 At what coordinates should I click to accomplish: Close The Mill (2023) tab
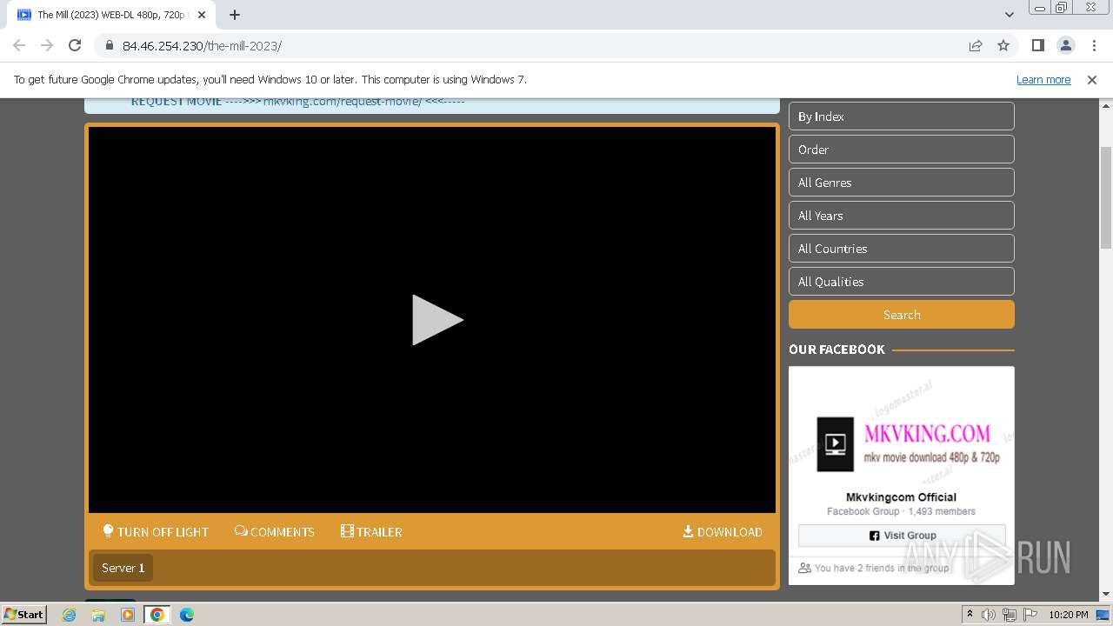click(201, 15)
